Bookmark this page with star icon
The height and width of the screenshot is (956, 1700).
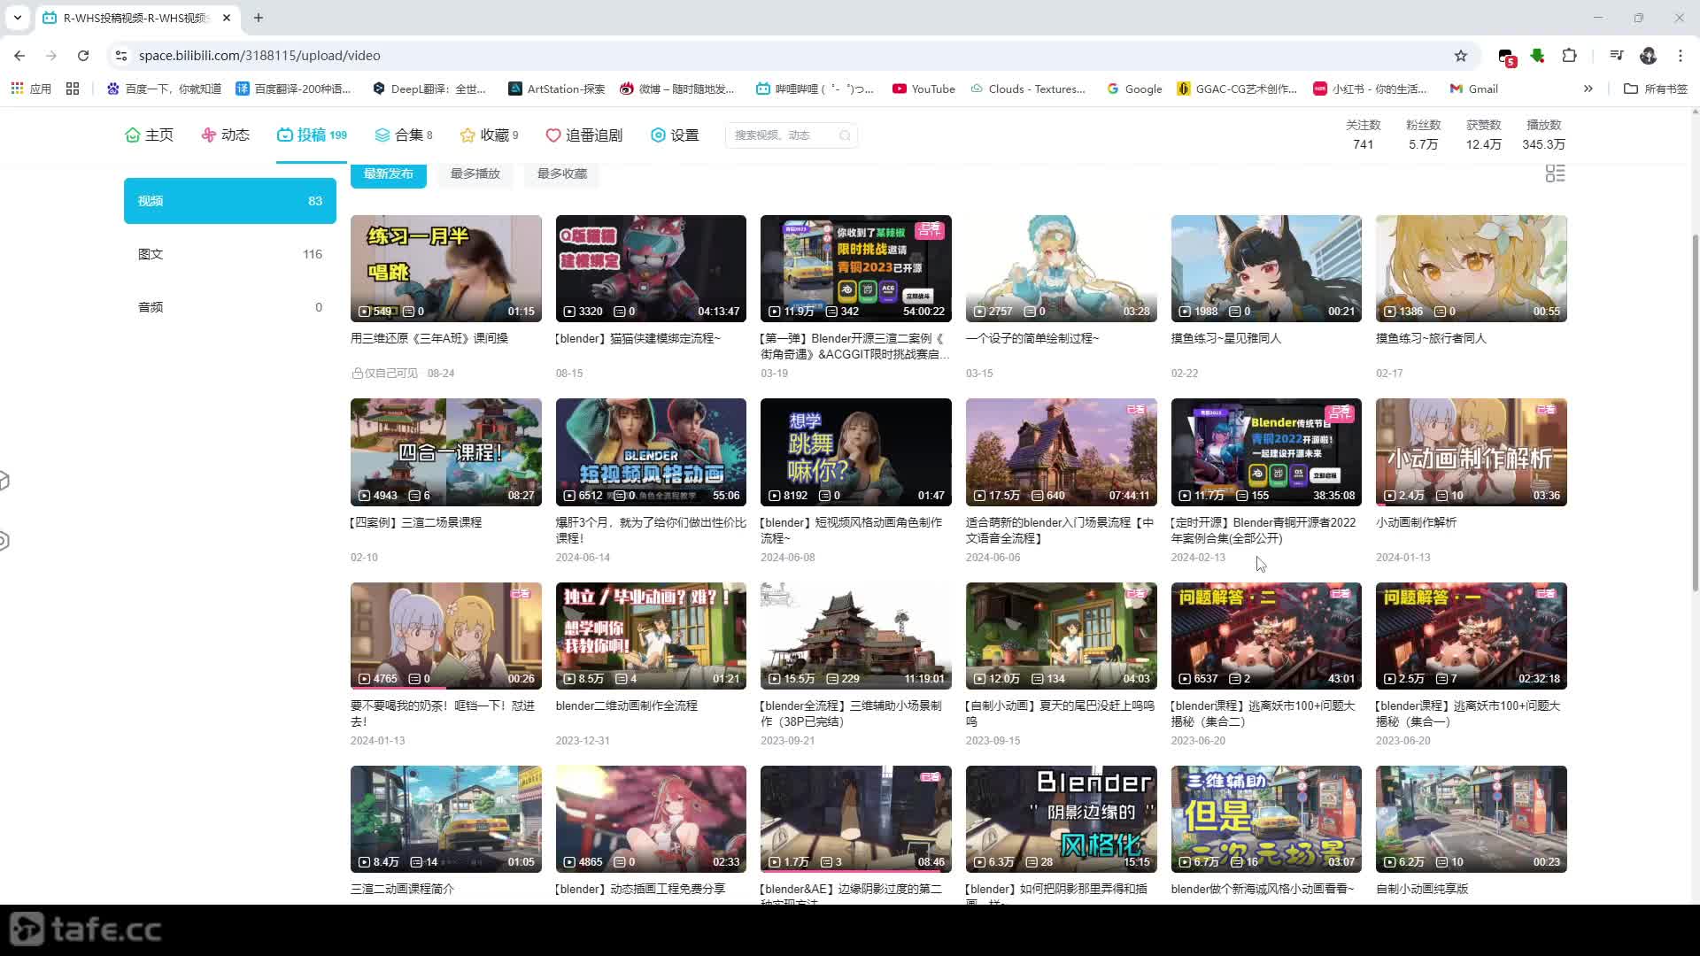click(x=1460, y=56)
